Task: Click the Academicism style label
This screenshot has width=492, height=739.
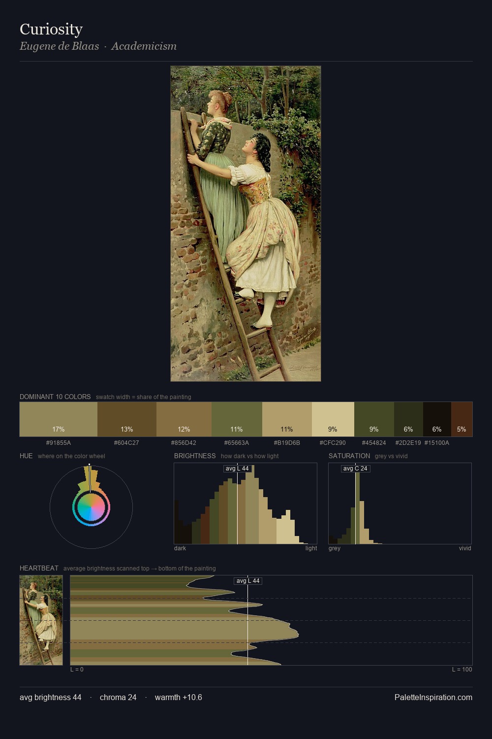Action: [144, 46]
